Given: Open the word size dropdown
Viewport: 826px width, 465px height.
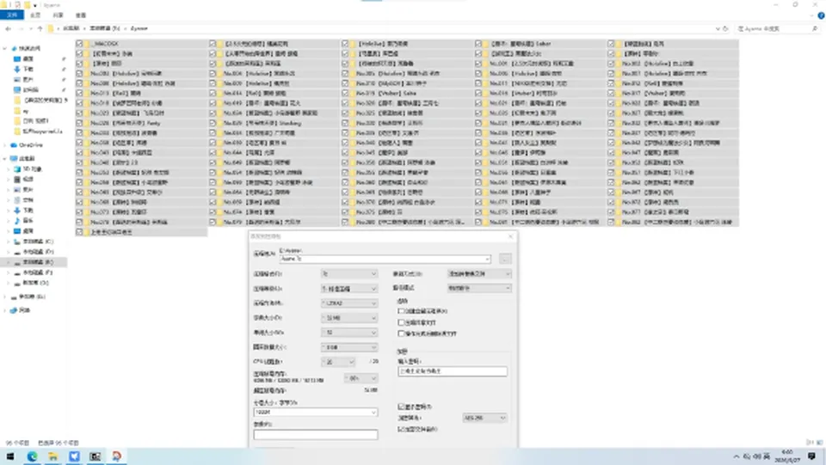Looking at the screenshot, I should 349,333.
